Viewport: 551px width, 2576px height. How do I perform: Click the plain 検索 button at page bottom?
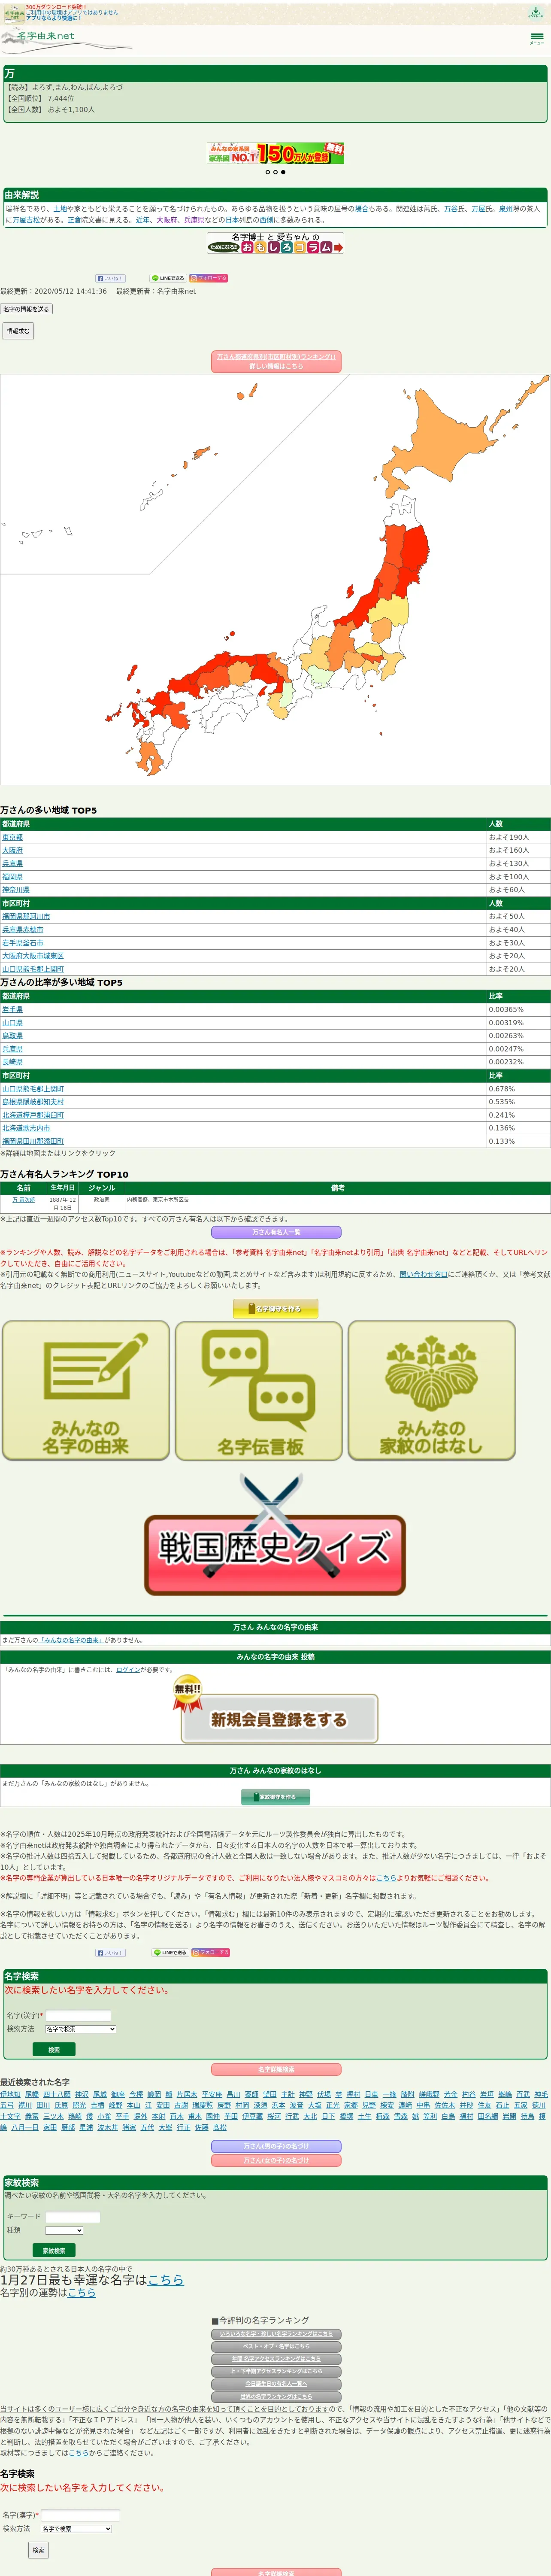38,2550
